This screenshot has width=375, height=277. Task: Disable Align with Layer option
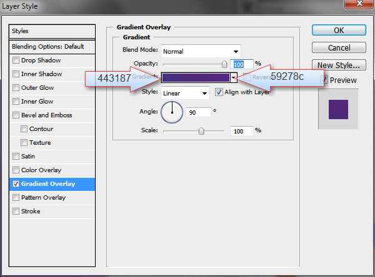(x=219, y=92)
